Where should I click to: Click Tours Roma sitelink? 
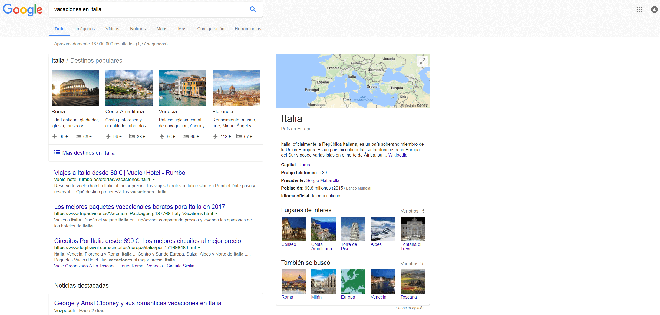coord(131,266)
